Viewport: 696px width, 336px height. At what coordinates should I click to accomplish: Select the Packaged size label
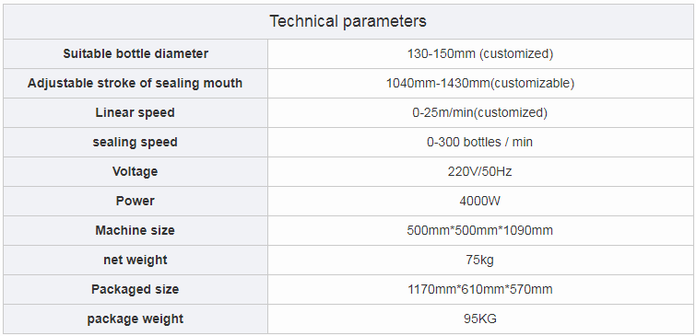point(136,289)
